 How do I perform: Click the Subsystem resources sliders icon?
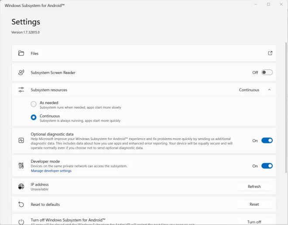tap(21, 90)
